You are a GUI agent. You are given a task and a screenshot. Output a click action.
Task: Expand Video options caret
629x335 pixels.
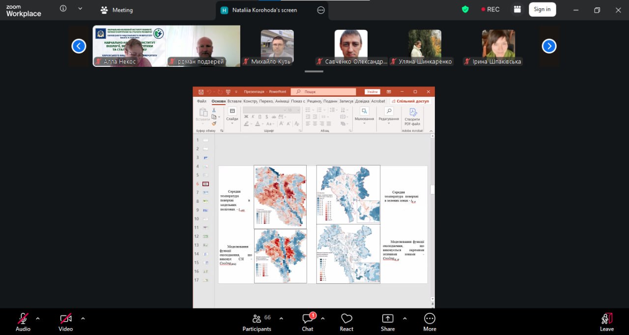pyautogui.click(x=83, y=318)
